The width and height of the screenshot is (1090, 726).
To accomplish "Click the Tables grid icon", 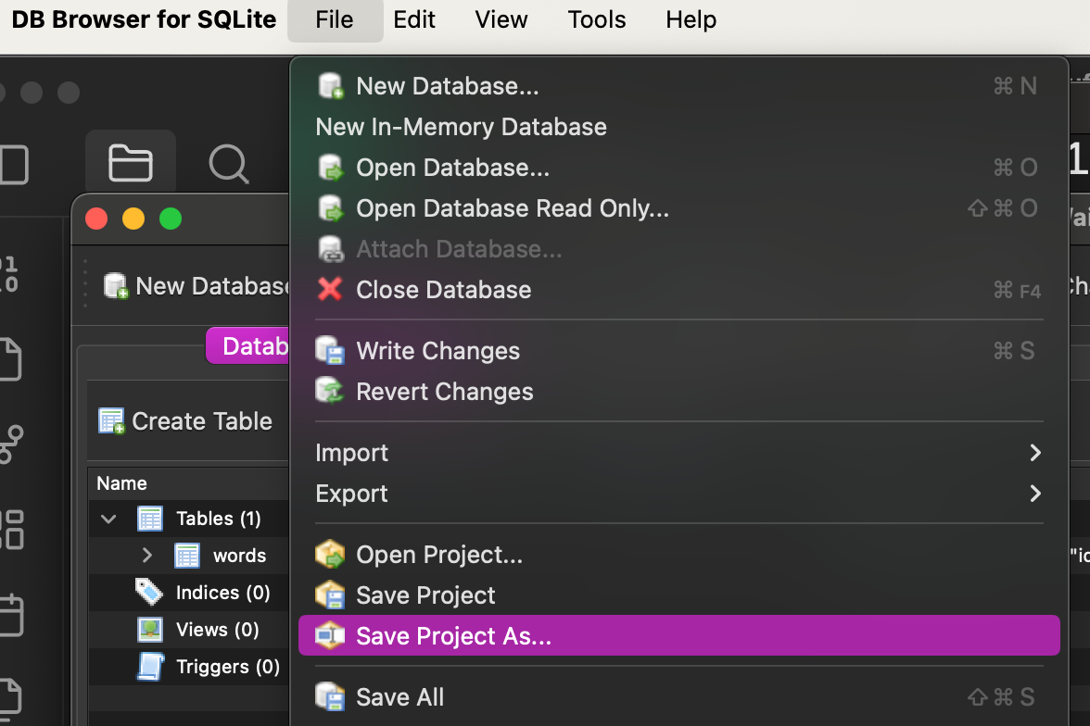I will point(150,519).
